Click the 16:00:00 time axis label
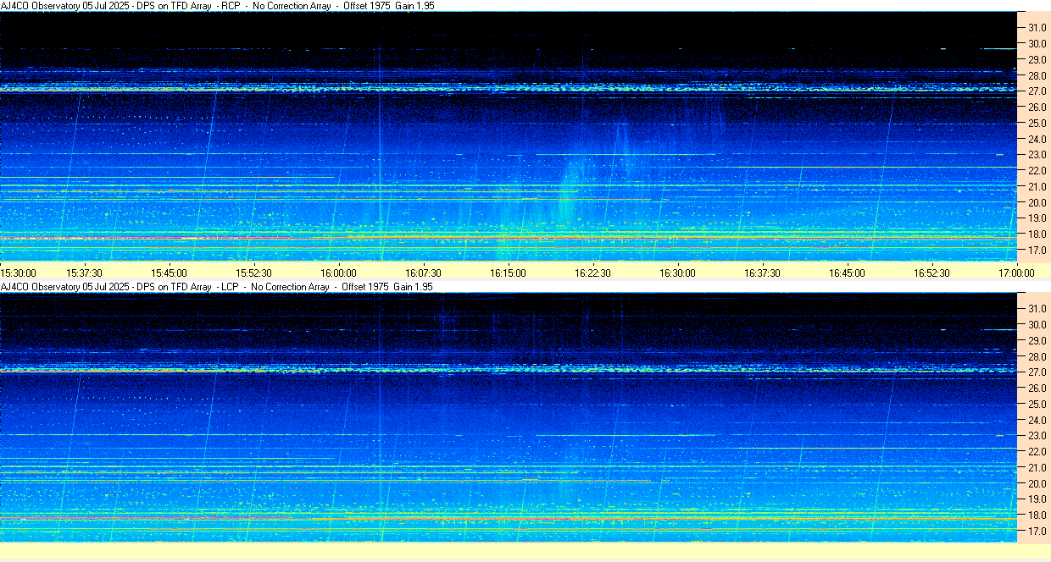This screenshot has height=562, width=1051. point(338,273)
